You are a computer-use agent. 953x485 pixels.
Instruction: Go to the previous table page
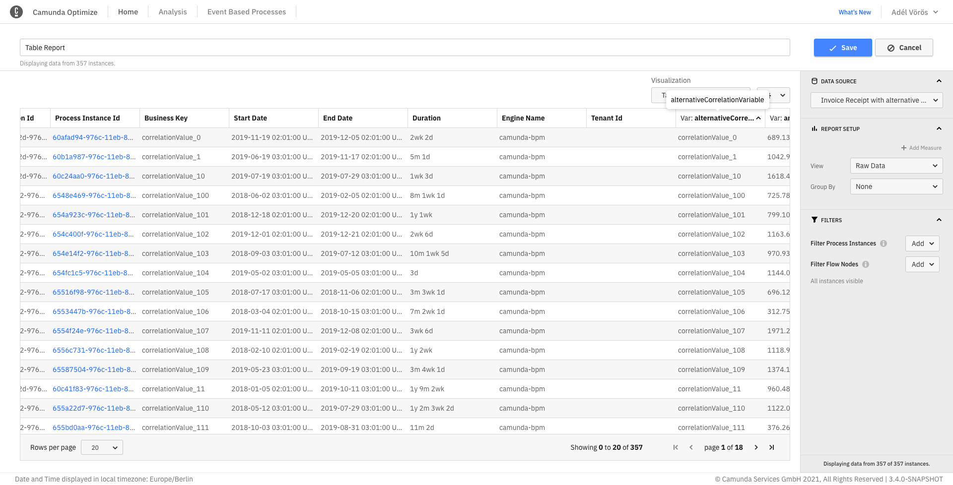(691, 447)
